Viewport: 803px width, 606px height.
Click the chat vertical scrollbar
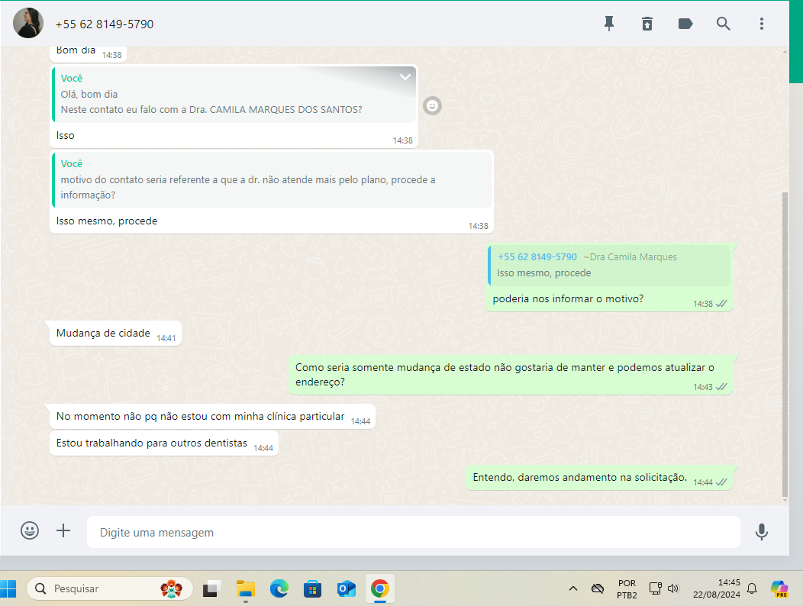click(x=786, y=343)
